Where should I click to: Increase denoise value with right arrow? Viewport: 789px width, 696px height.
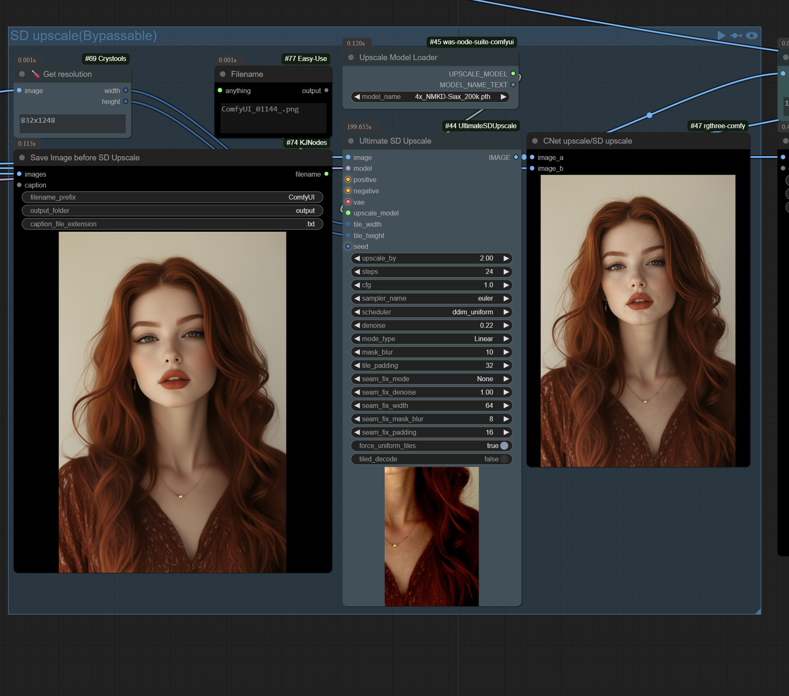click(506, 326)
